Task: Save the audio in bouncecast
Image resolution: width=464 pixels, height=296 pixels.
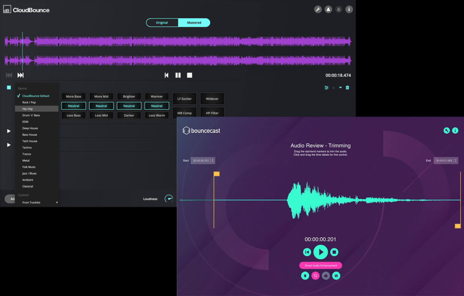Action: (336, 276)
